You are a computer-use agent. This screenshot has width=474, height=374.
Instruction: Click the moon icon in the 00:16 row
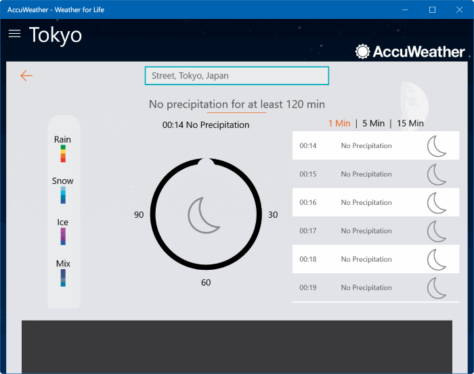pos(437,202)
